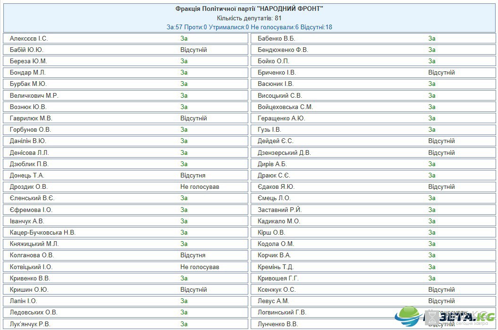Viewport: 498px width, 330px height.
Task: Select deputy Ледовських О.В.
Action: click(34, 313)
